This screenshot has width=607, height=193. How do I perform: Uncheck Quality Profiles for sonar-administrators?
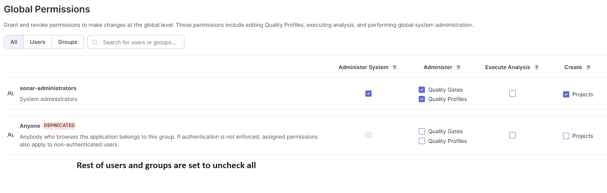422,99
